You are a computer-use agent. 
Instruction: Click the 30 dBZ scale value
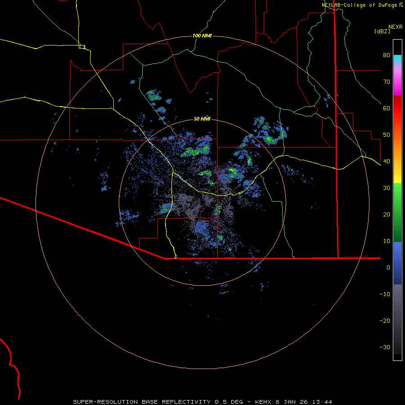point(387,188)
